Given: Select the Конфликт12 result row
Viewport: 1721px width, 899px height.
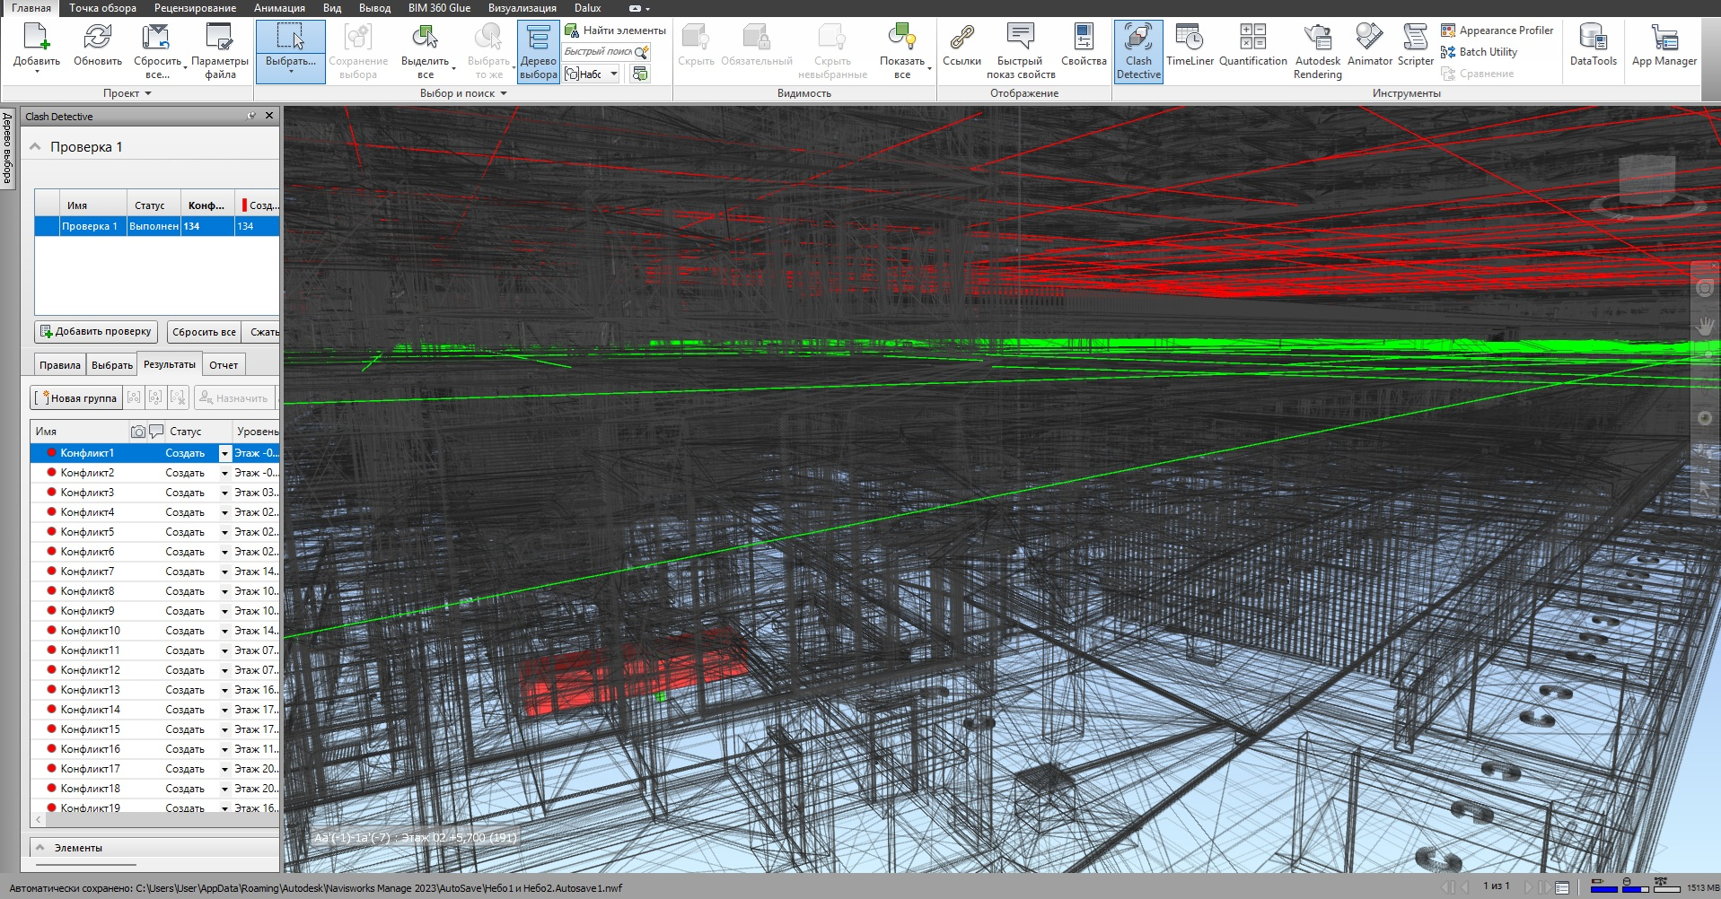Looking at the screenshot, I should click(x=155, y=670).
